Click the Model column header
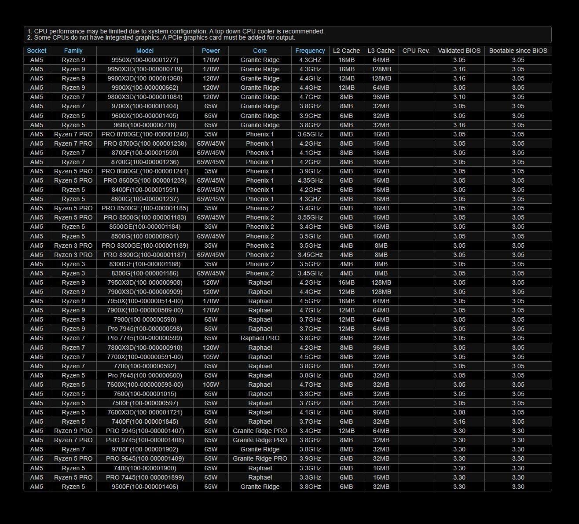Image resolution: width=579 pixels, height=524 pixels. tap(145, 51)
